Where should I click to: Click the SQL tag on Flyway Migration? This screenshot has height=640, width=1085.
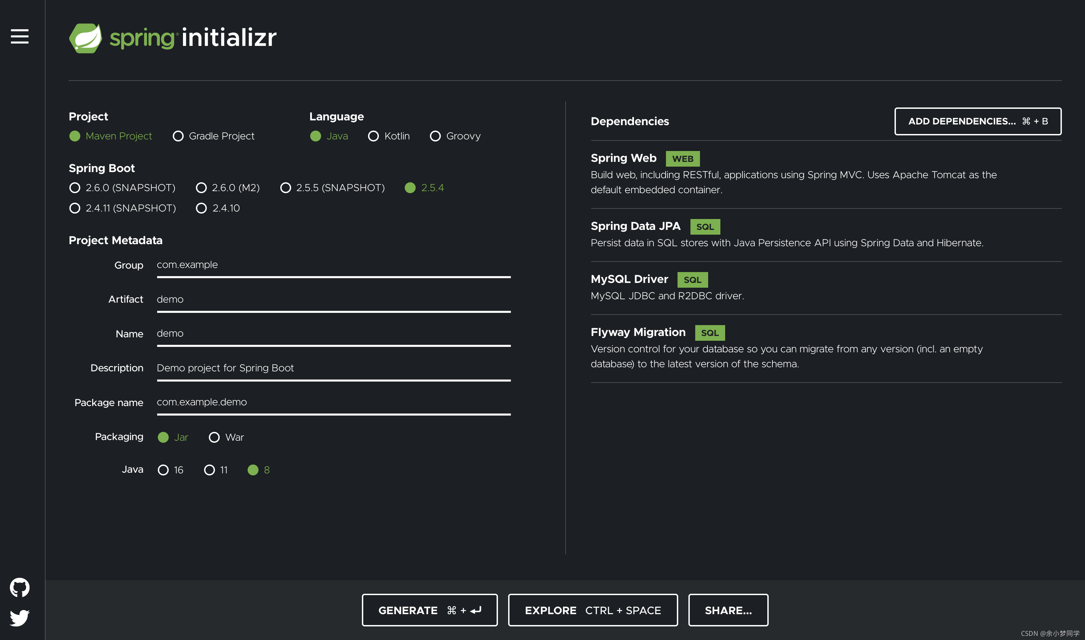(710, 333)
